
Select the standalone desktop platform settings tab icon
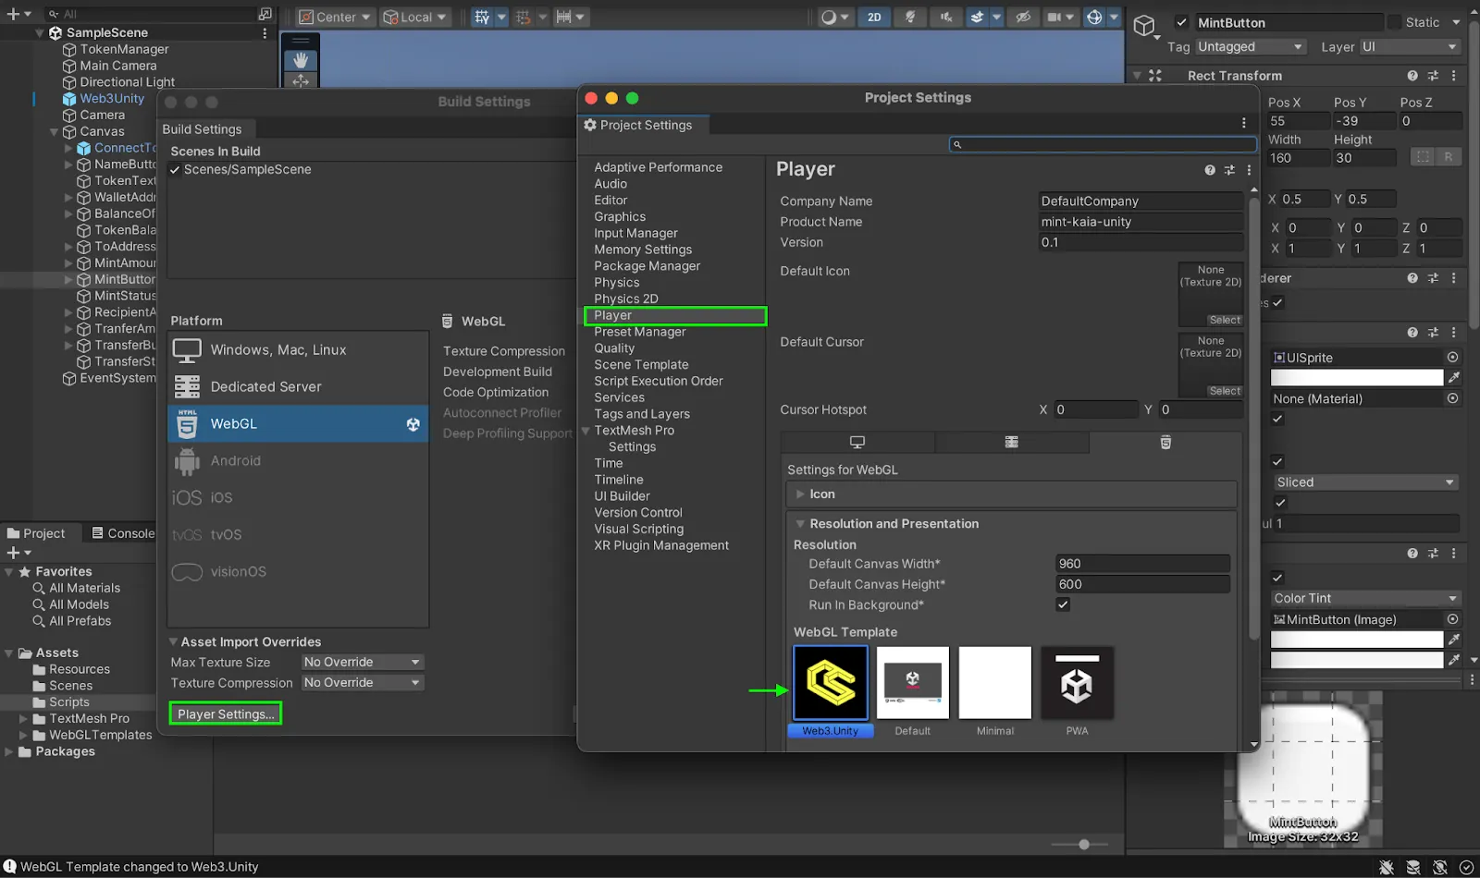pos(857,443)
